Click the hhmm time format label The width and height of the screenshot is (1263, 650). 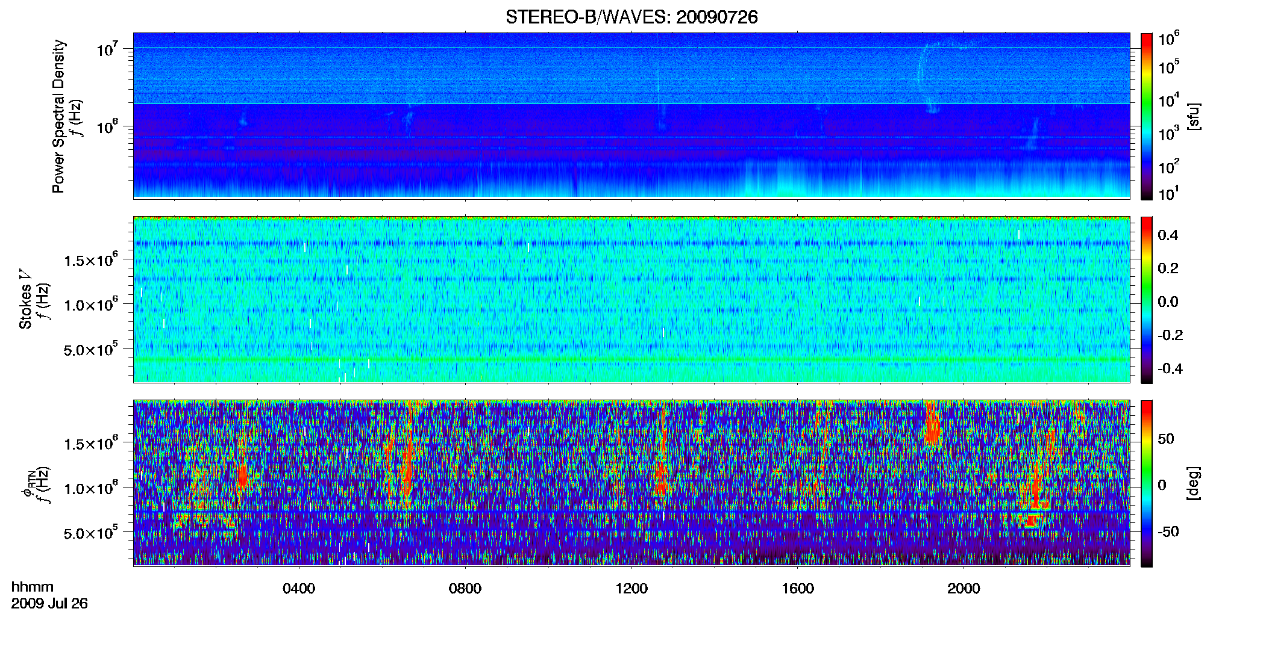33,587
